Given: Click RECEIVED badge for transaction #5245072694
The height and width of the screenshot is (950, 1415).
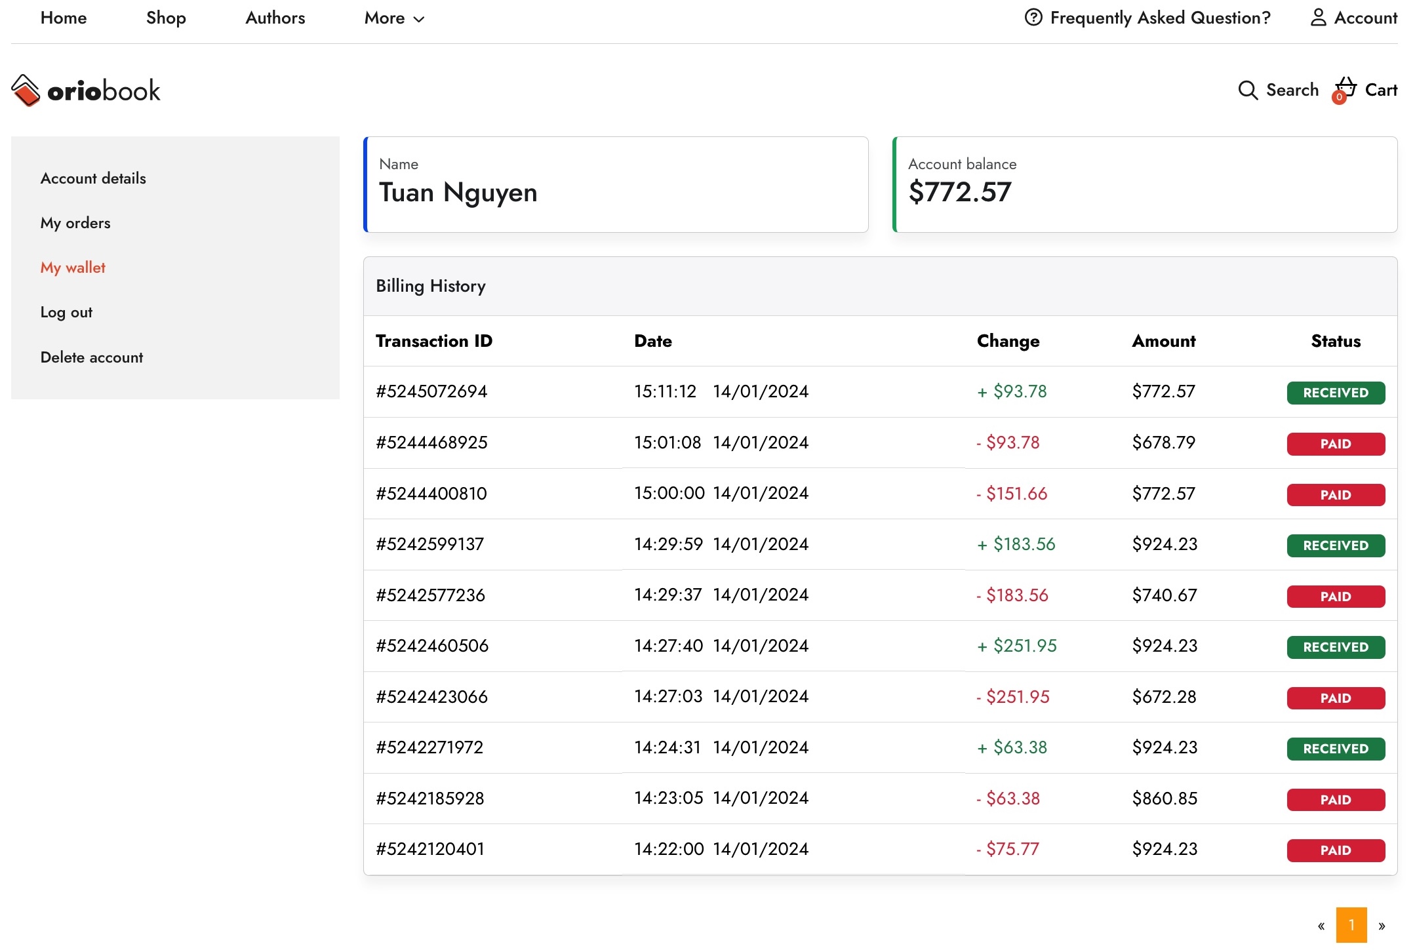Looking at the screenshot, I should pos(1335,393).
